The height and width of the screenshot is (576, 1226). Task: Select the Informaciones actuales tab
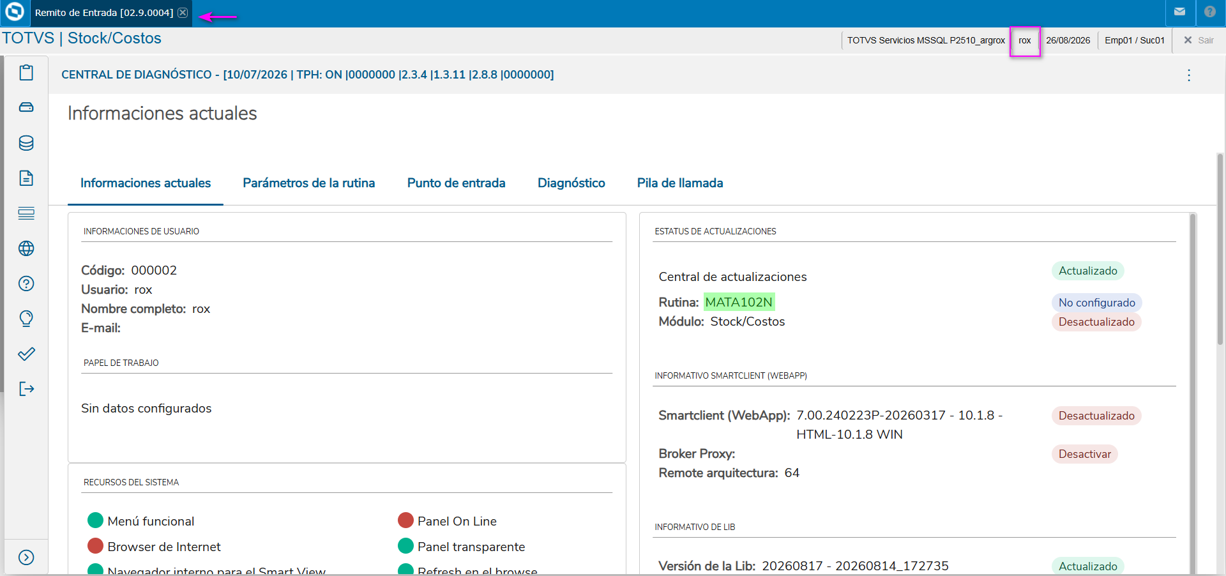coord(146,183)
